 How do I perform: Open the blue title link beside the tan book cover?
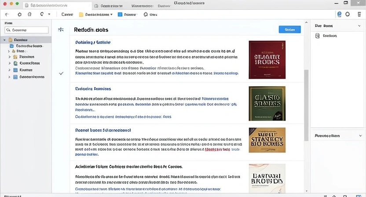coord(103,130)
